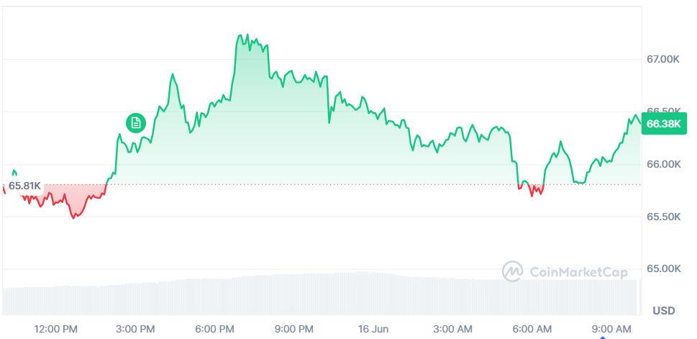Screen dimensions: 697x339
Task: Open the green news document marker
Action: (135, 123)
